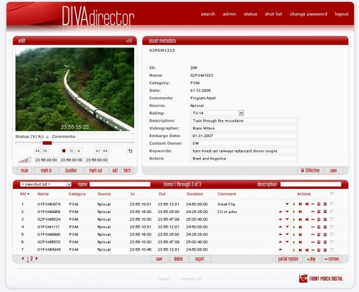This screenshot has height=292, width=359.
Task: Click the expand icon in the edit panel header
Action: coord(129,40)
